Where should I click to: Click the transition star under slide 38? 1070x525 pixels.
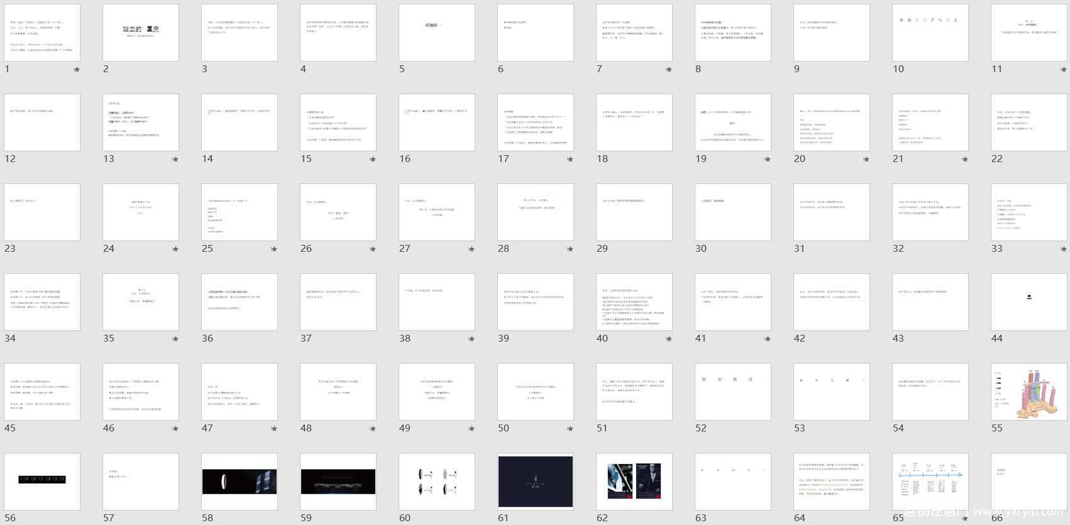click(472, 339)
